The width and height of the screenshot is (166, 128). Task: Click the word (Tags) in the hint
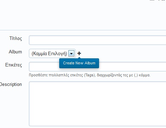tap(90, 75)
